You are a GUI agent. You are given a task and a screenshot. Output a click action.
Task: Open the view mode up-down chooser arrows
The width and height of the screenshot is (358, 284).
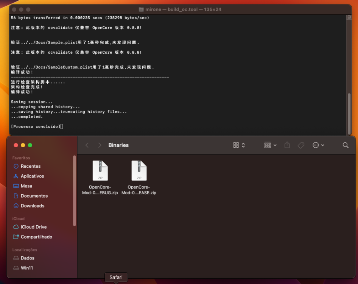pos(243,145)
